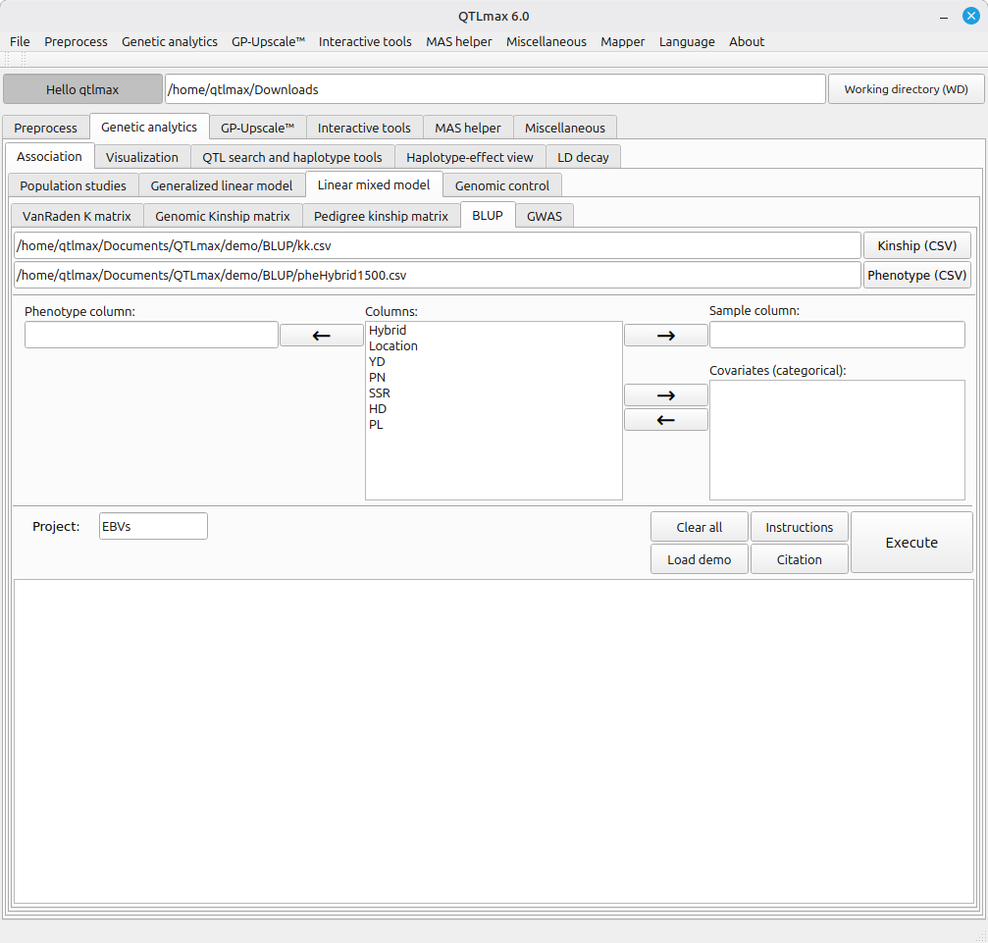The image size is (988, 943).
Task: Open the Genetic analytics menu
Action: click(x=170, y=41)
